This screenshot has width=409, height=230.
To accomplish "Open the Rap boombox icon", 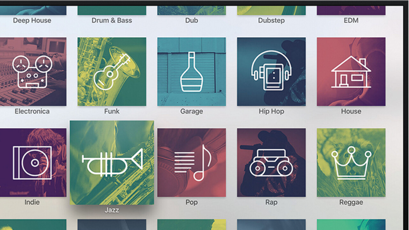I will (271, 163).
